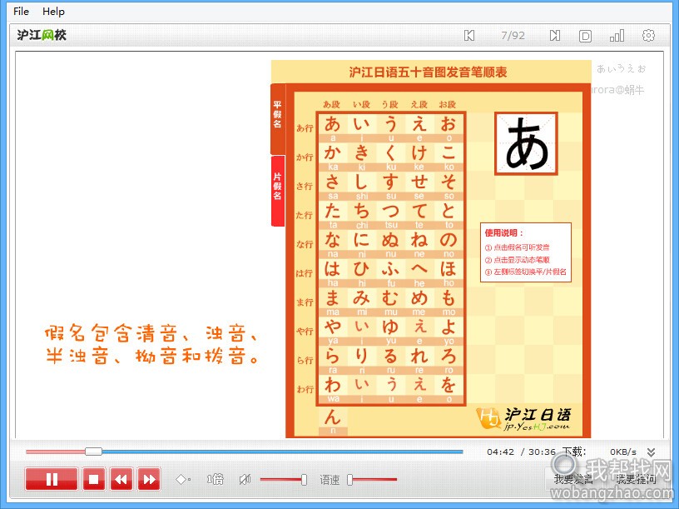The width and height of the screenshot is (679, 509).
Task: Click the large あ stroke preview box
Action: [526, 143]
